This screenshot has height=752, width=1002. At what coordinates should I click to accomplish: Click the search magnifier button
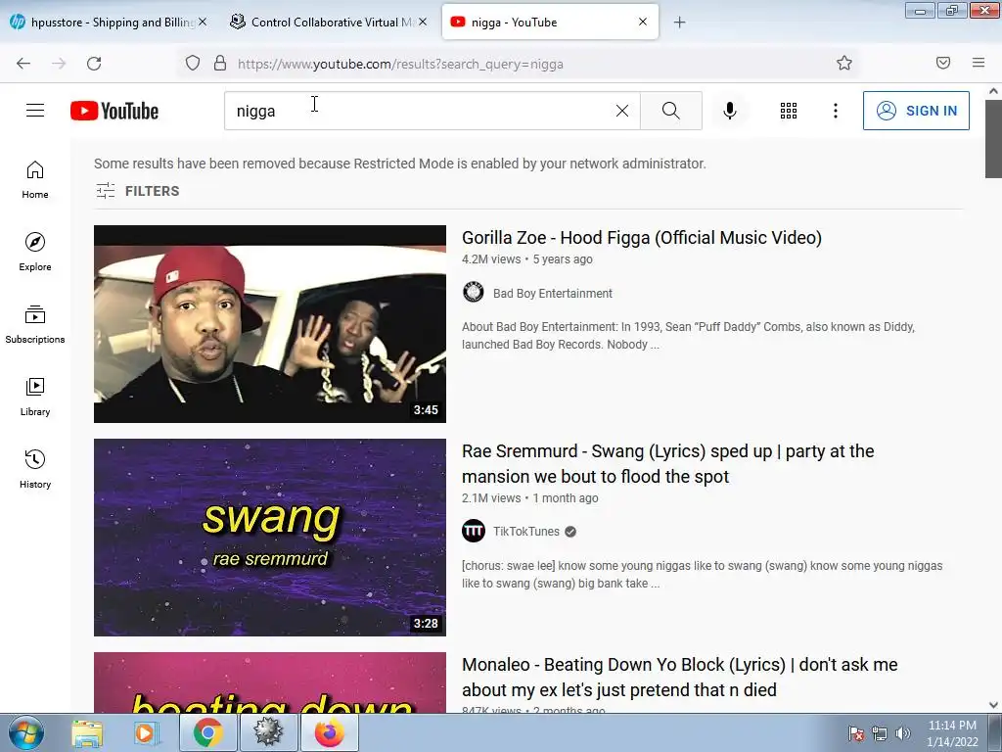[671, 111]
